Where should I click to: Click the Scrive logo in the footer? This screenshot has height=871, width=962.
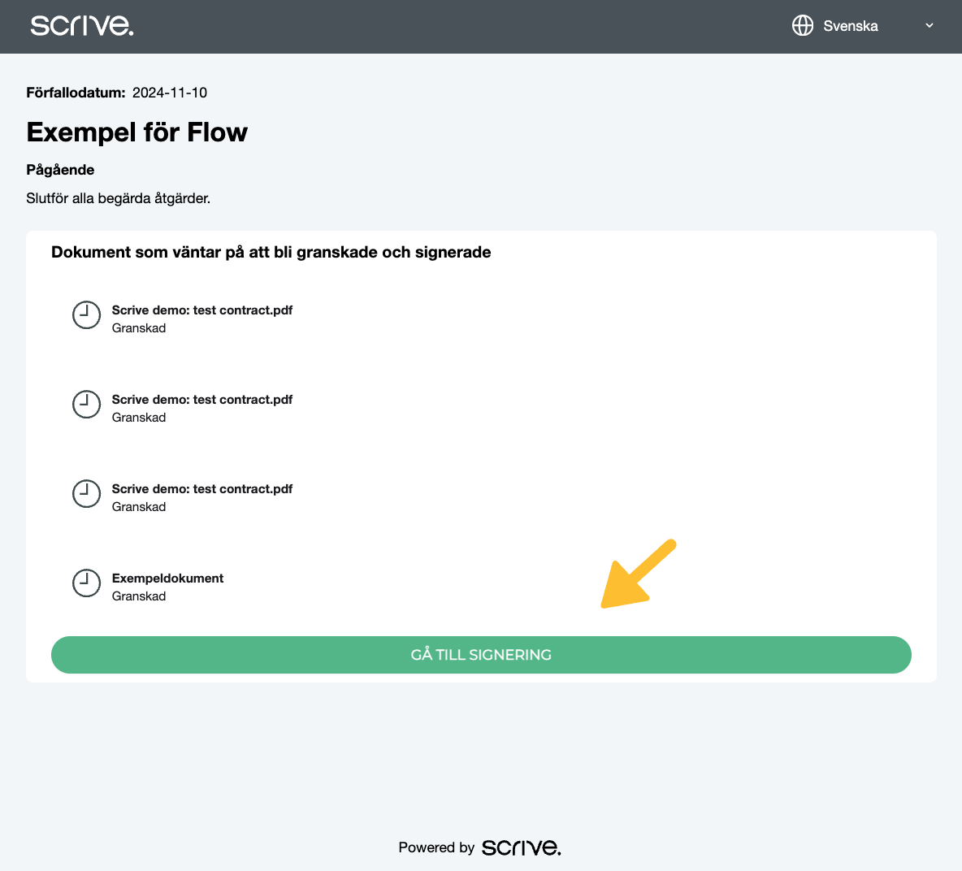coord(521,847)
